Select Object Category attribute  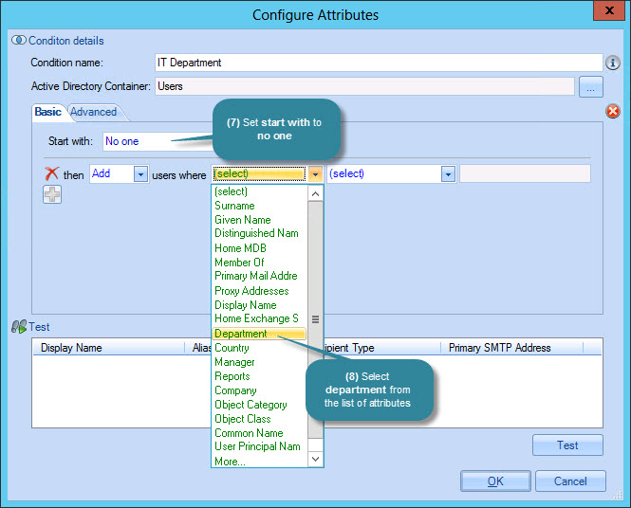click(x=260, y=405)
